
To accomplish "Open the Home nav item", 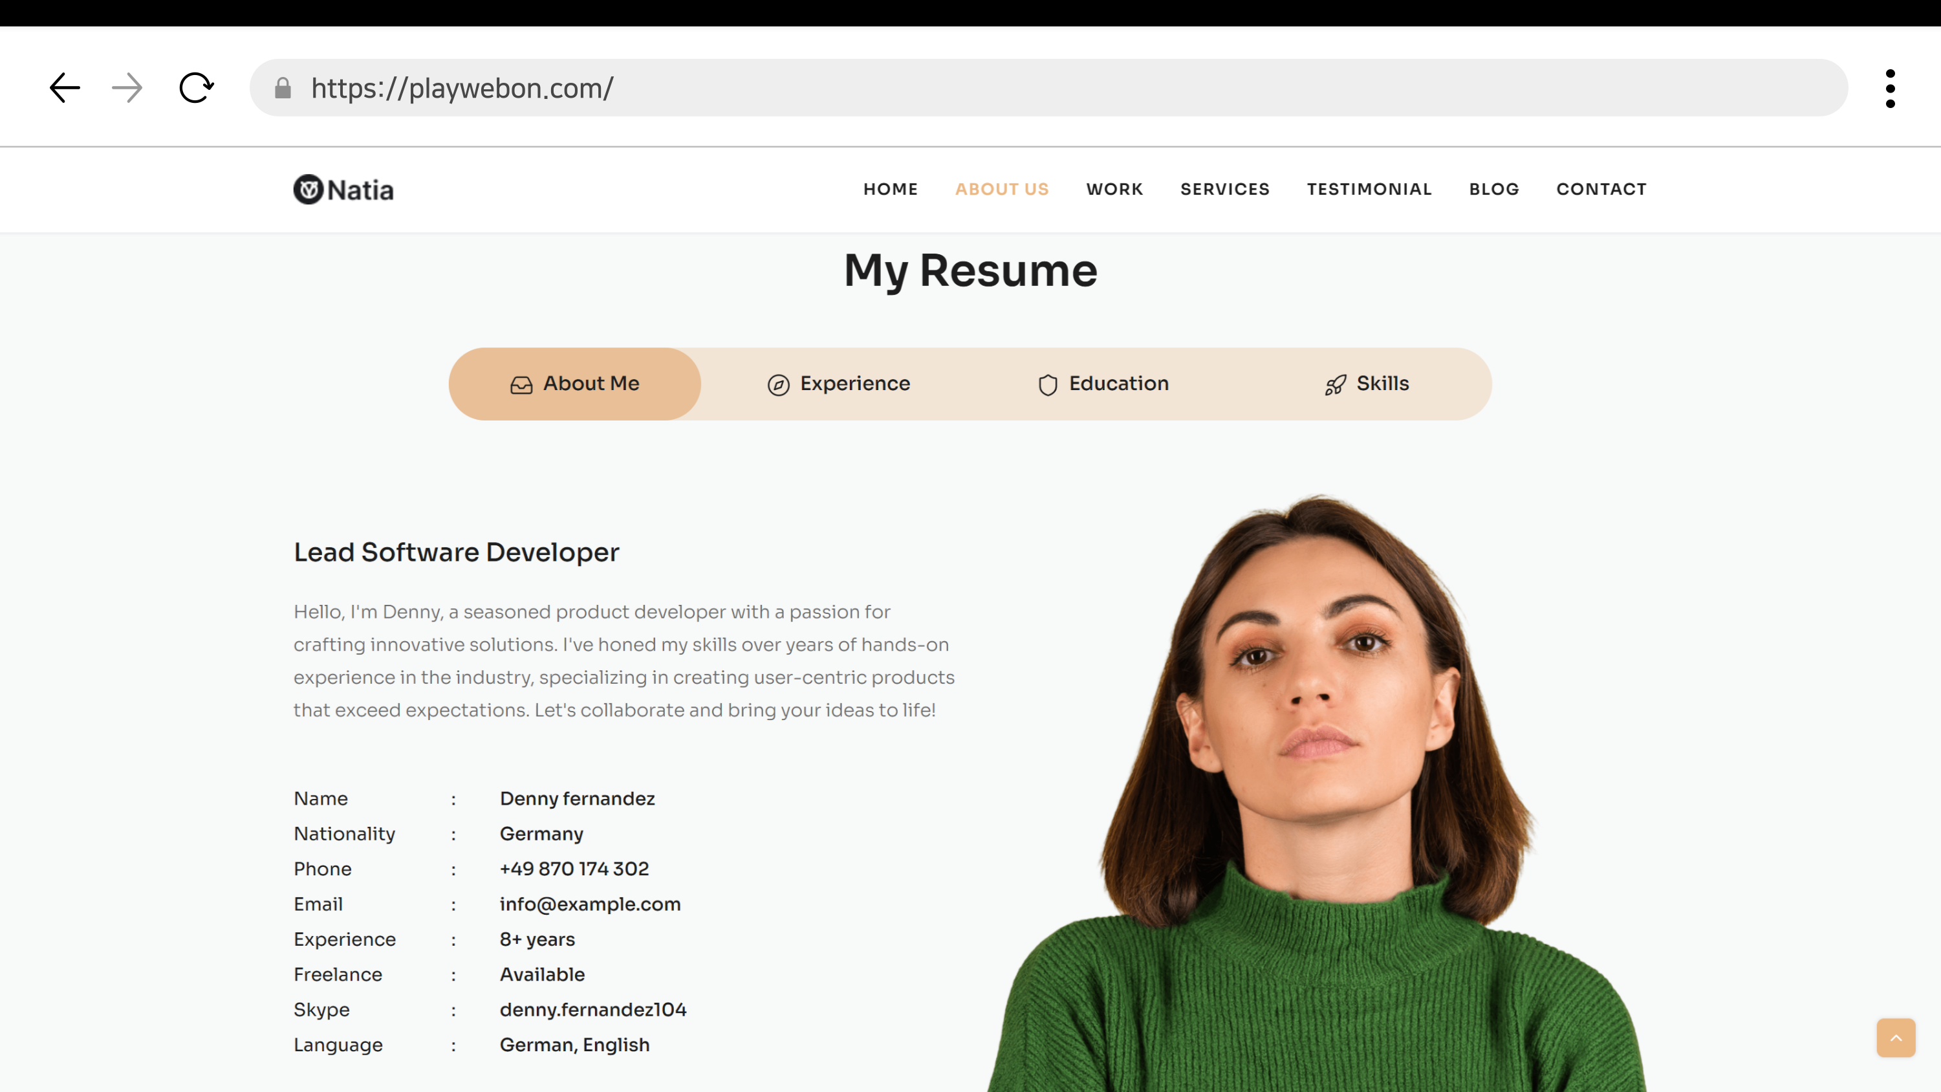I will point(891,189).
